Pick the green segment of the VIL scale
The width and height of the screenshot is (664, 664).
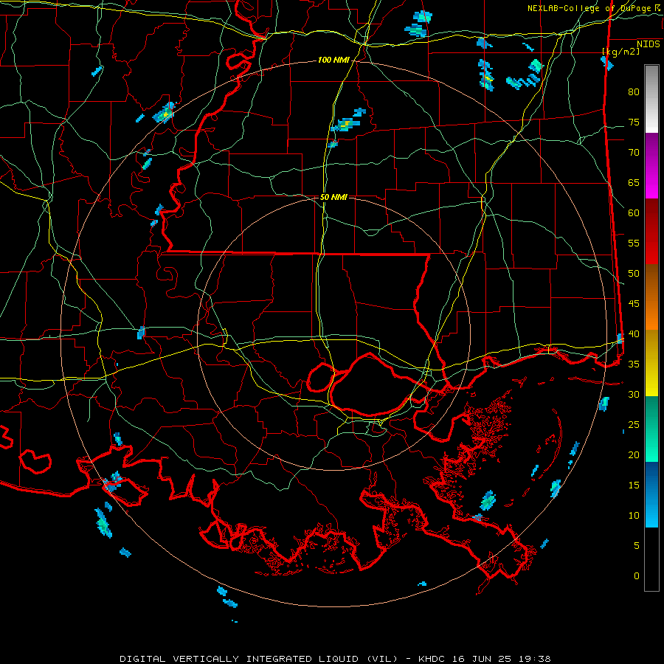[651, 429]
